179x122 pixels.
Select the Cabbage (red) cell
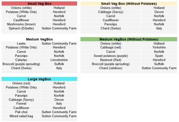111,47
